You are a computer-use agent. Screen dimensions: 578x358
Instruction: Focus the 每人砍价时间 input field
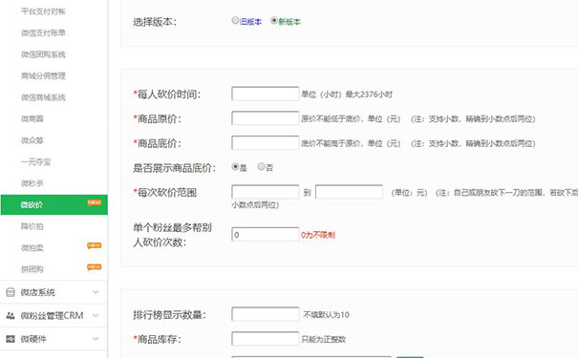point(265,94)
